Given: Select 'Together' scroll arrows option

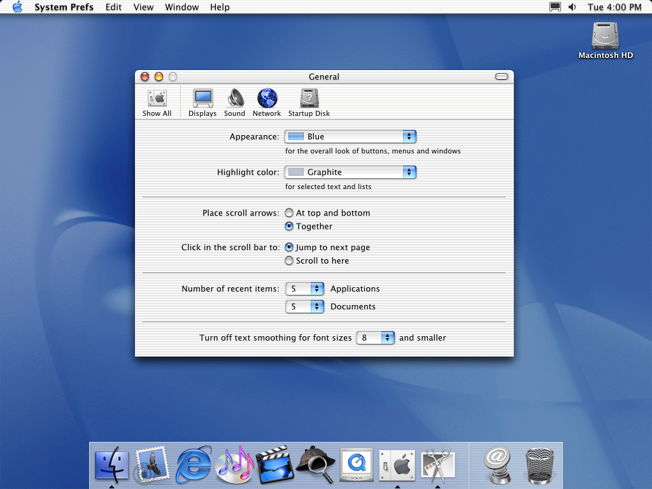Looking at the screenshot, I should coord(289,227).
